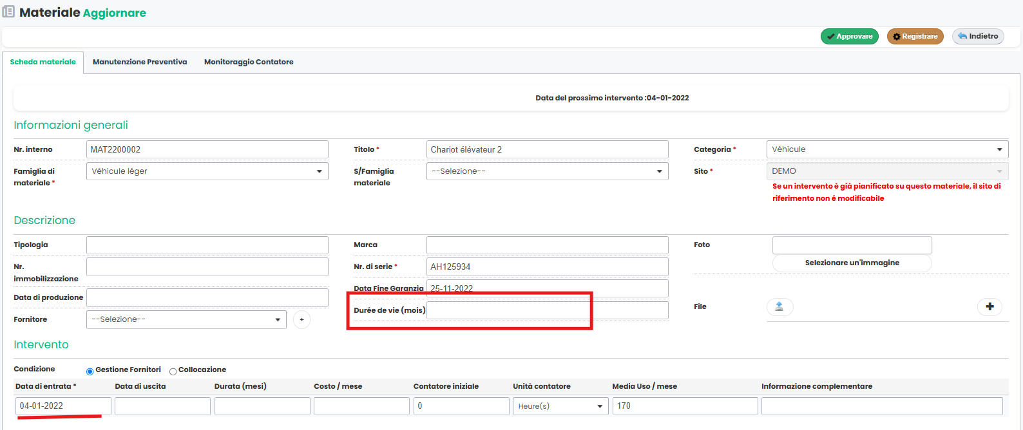Click the Contatore iniziale field
Viewport: 1023px width, 430px height.
click(x=461, y=406)
